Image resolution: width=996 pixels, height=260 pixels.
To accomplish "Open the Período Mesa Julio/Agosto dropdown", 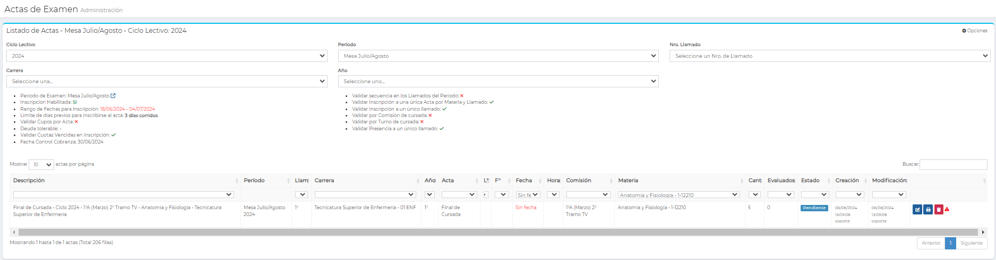I will pos(498,56).
